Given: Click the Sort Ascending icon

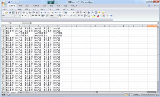Looking at the screenshot, I should click(78, 12).
